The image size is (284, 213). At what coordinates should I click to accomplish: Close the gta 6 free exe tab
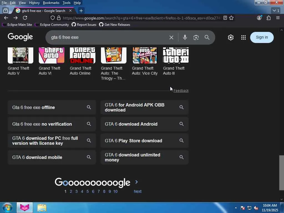coord(70,11)
